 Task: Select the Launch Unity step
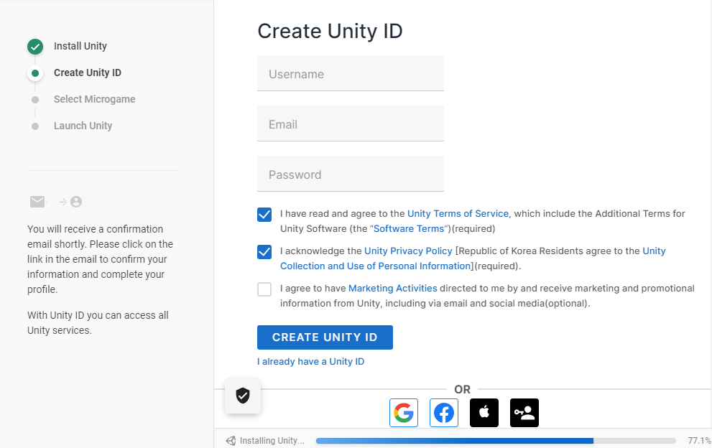point(83,126)
